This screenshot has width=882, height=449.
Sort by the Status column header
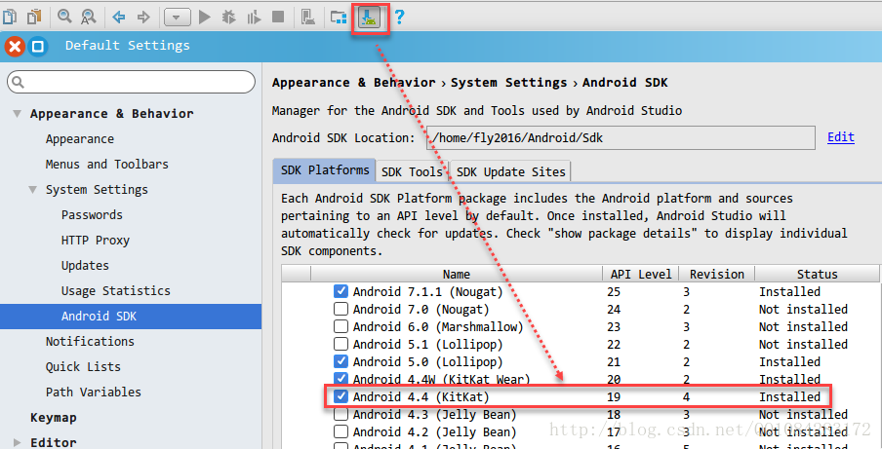coord(817,274)
